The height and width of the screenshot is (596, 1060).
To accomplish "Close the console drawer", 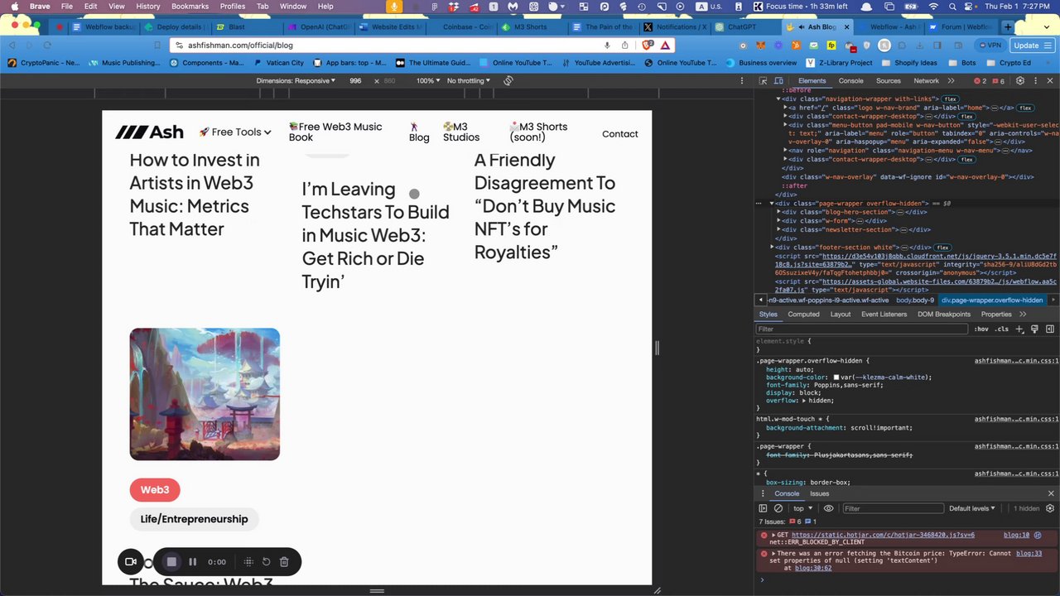I will [1051, 493].
